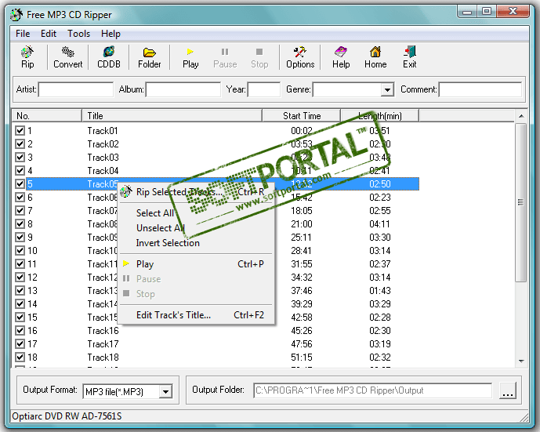
Task: Uncheck the checkbox for selected track 5
Action: pos(20,184)
